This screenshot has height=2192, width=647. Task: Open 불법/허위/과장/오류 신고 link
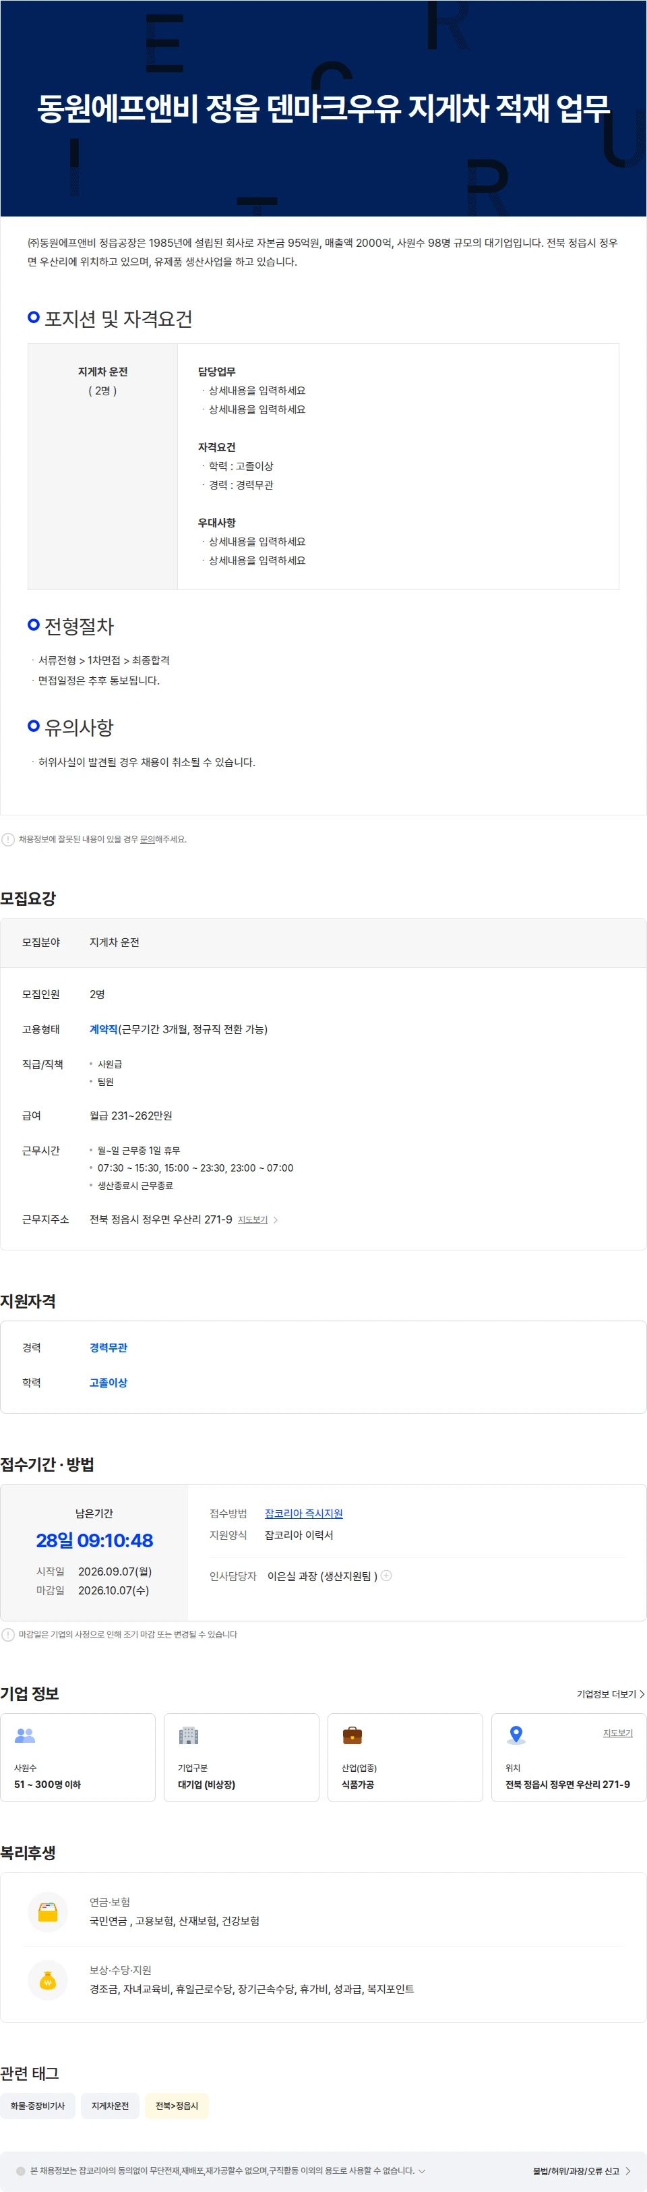582,2170
